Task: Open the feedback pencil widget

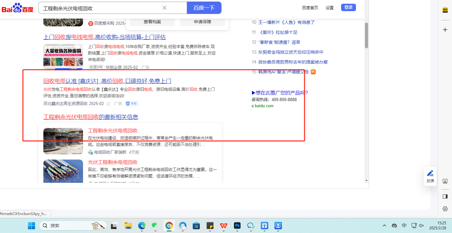Action: (x=430, y=176)
